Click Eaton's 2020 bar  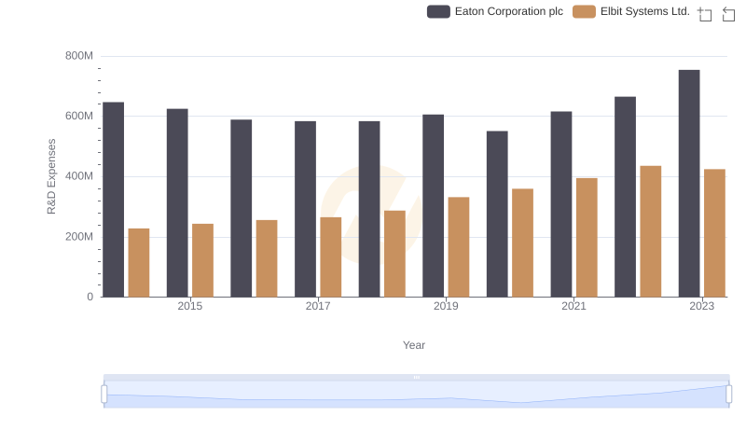pyautogui.click(x=497, y=214)
